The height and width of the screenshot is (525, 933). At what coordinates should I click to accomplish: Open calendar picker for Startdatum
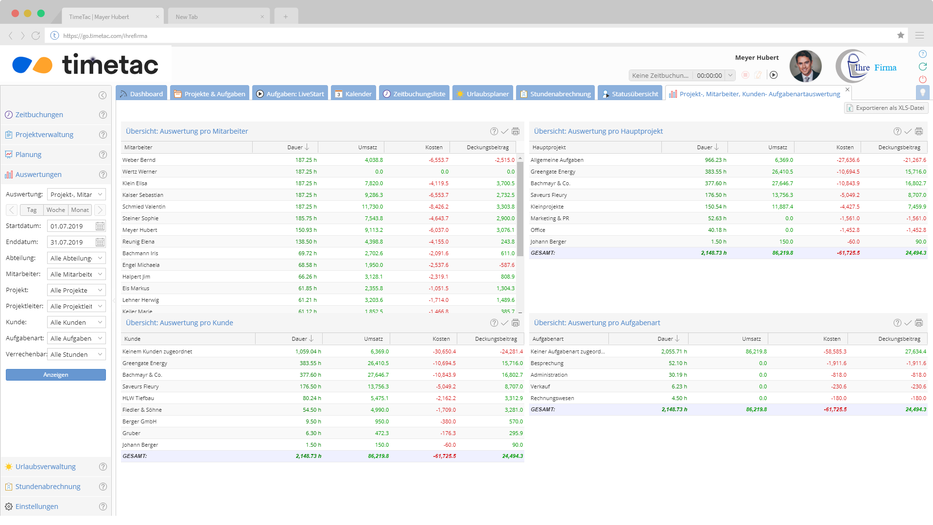(x=100, y=226)
